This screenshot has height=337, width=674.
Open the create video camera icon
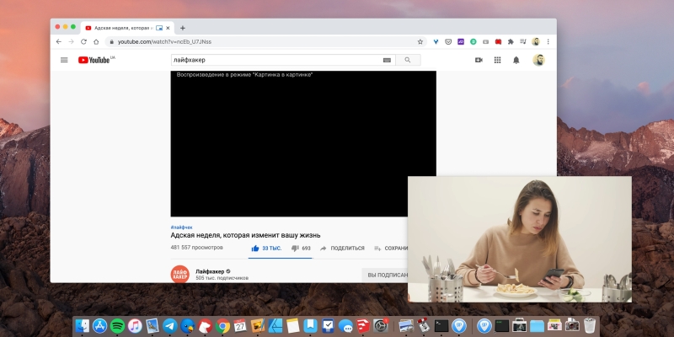point(479,60)
